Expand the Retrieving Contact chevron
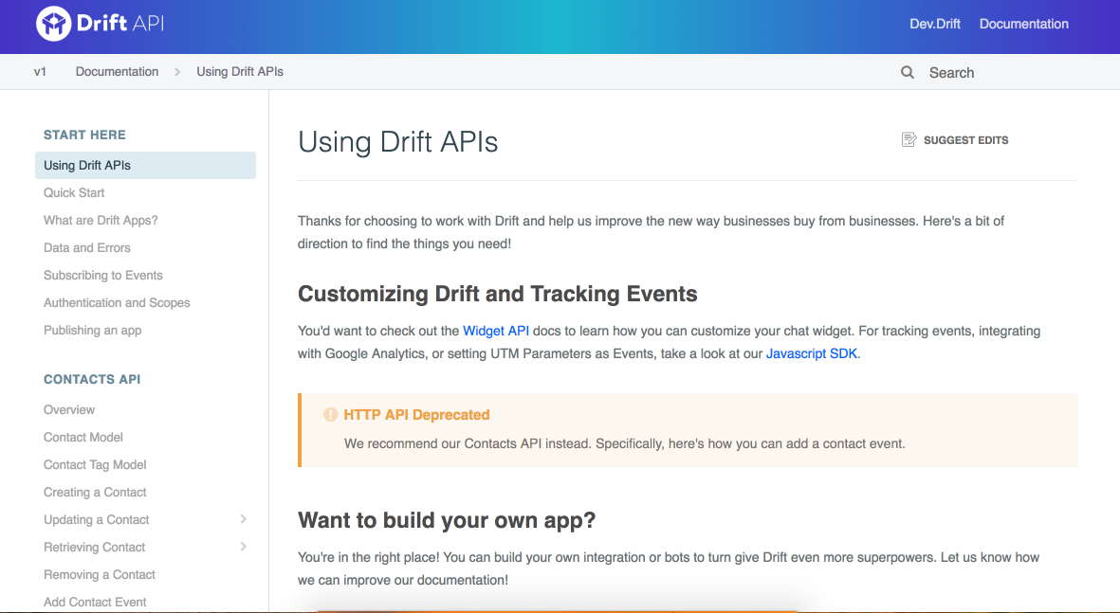 (243, 547)
